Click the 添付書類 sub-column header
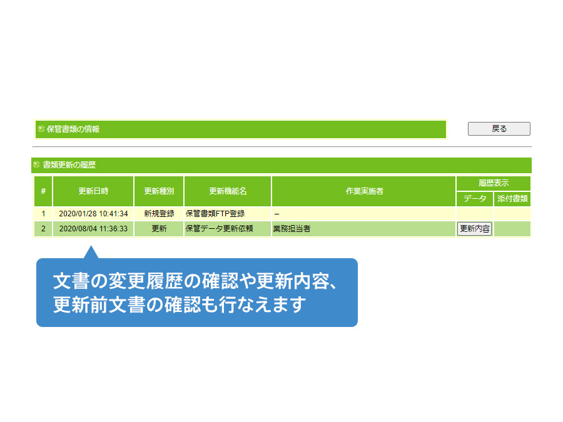Image resolution: width=563 pixels, height=422 pixels. [512, 199]
